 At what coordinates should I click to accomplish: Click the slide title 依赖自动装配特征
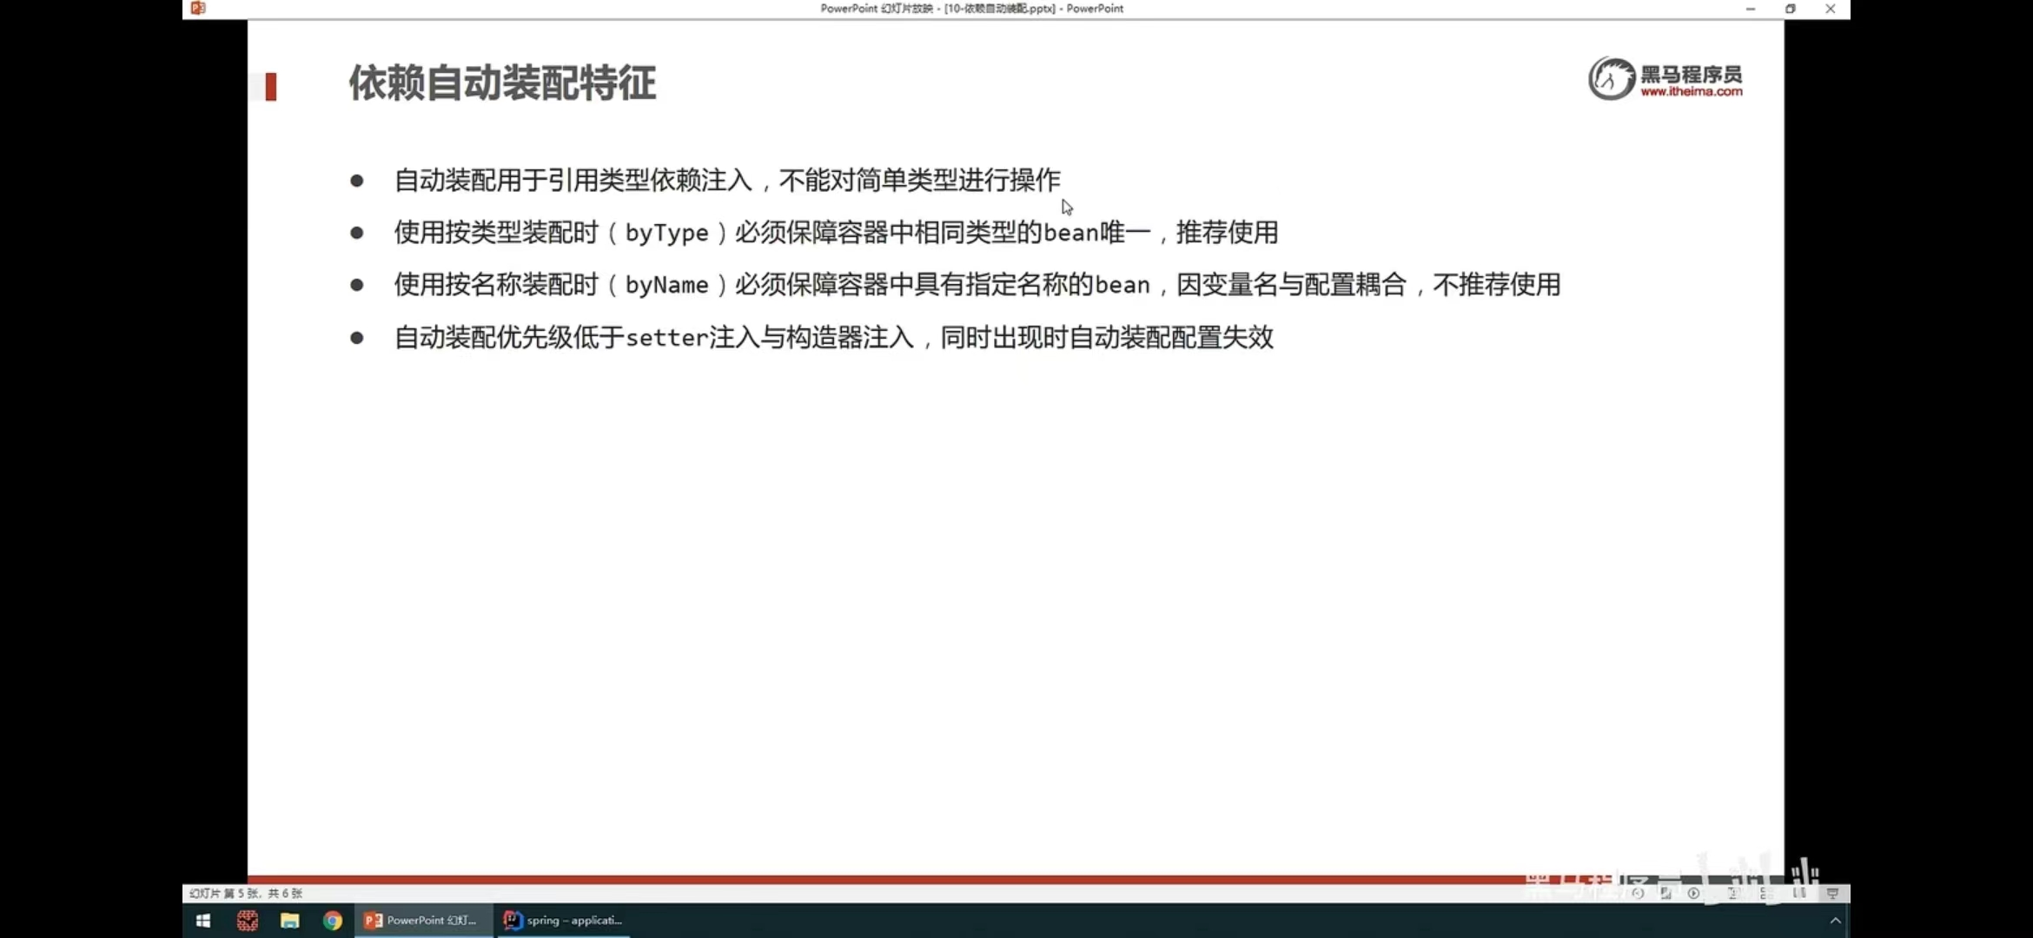click(x=502, y=83)
